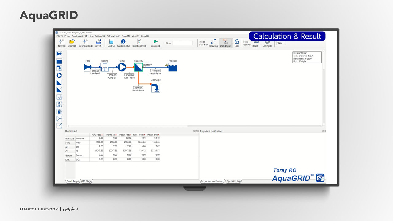Expand the dropdown arrow beside Data Input
The height and width of the screenshot is (221, 393).
[232, 43]
